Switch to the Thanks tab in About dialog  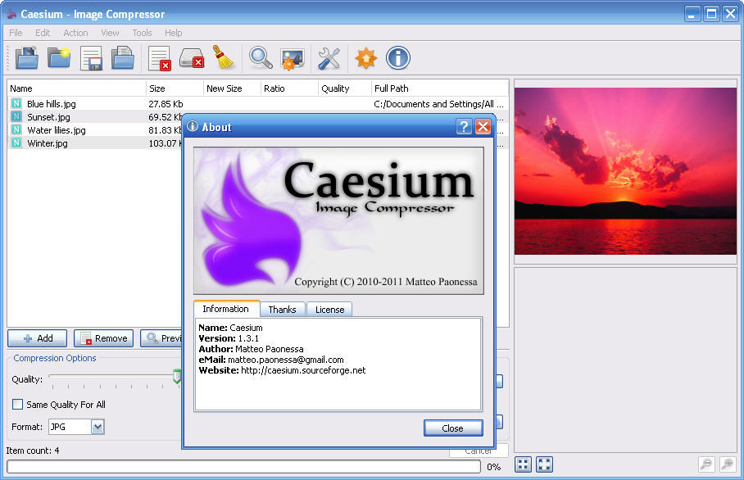coord(282,309)
